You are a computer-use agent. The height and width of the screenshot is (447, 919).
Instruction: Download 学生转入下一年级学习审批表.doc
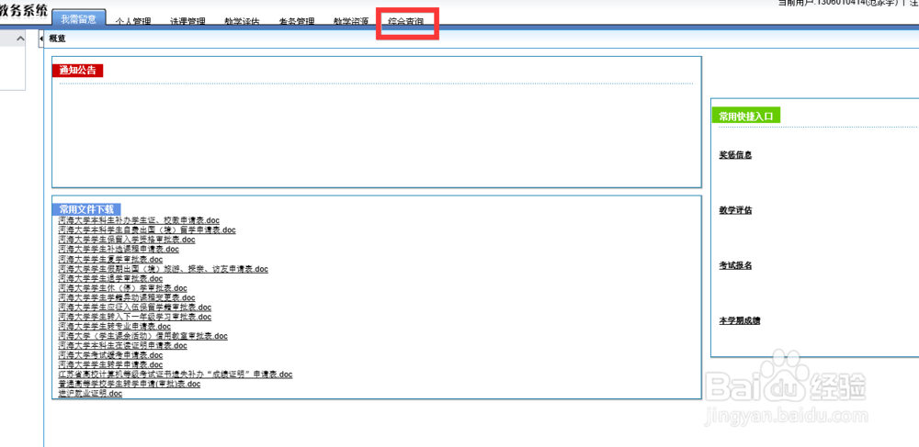click(135, 317)
